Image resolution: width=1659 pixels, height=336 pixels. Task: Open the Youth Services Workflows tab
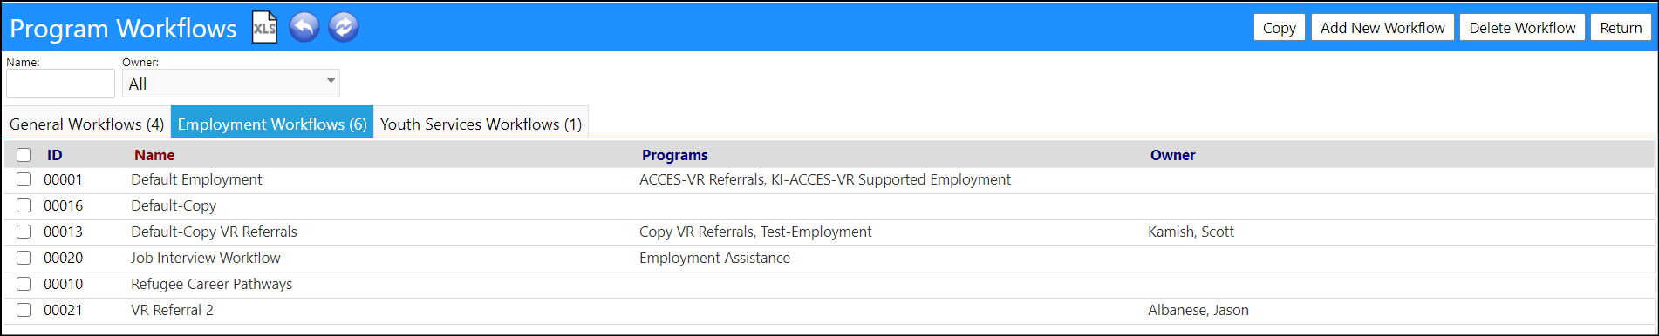pyautogui.click(x=481, y=124)
